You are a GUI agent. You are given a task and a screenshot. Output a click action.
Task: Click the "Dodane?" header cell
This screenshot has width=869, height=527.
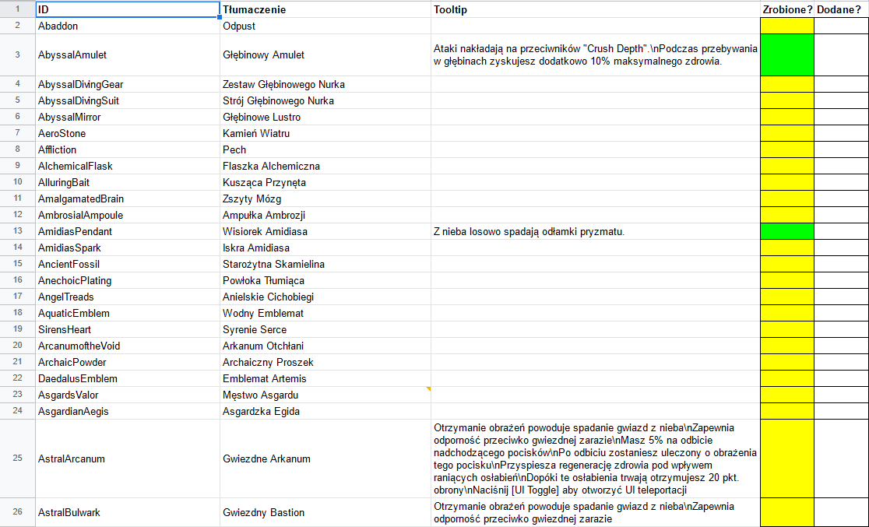[x=841, y=9]
